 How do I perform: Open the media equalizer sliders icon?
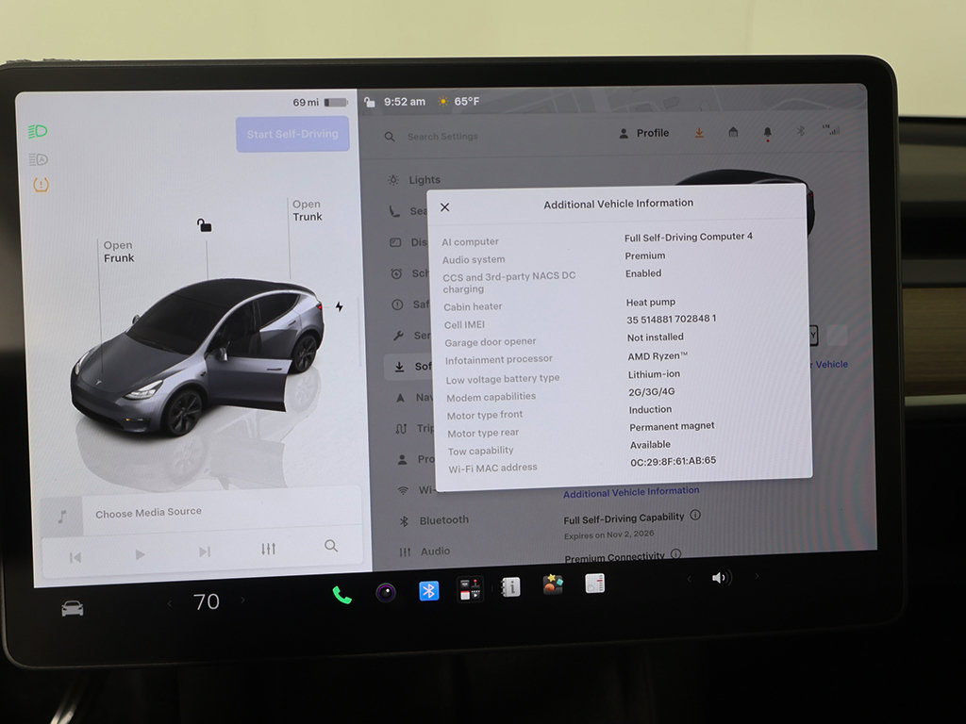[x=268, y=549]
